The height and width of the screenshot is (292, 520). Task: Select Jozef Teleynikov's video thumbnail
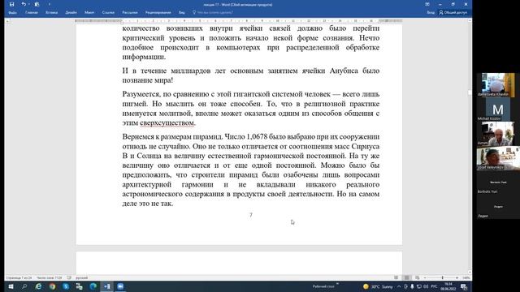pyautogui.click(x=498, y=158)
